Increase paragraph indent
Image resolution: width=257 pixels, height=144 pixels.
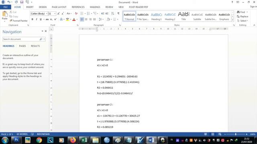[x=107, y=14]
